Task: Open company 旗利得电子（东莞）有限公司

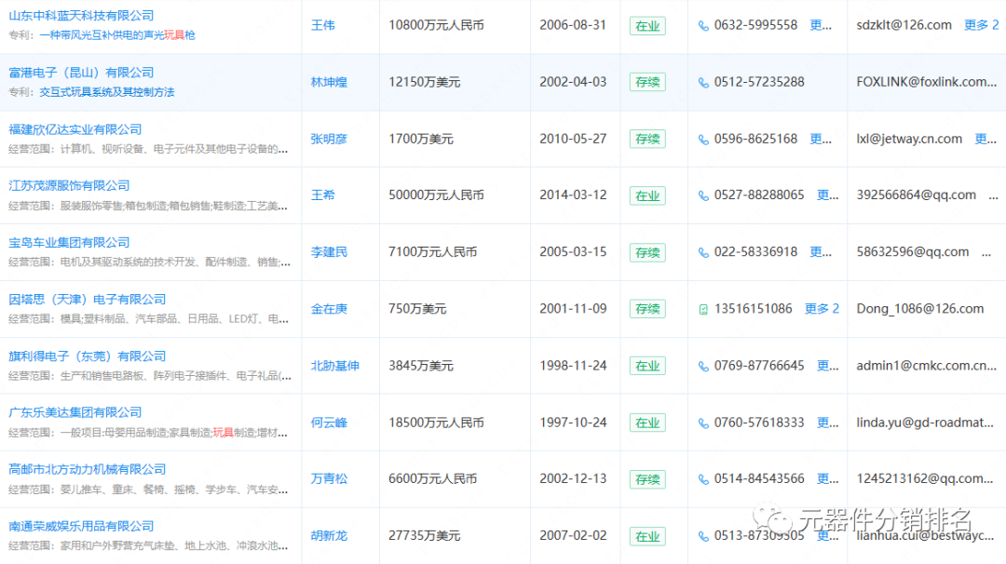Action: [x=88, y=356]
